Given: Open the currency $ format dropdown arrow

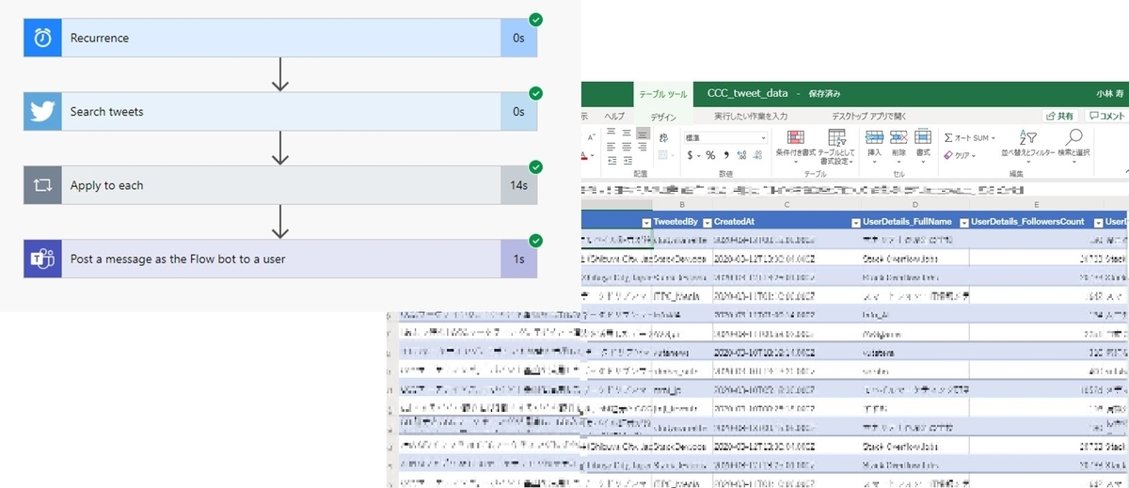Looking at the screenshot, I should point(698,156).
